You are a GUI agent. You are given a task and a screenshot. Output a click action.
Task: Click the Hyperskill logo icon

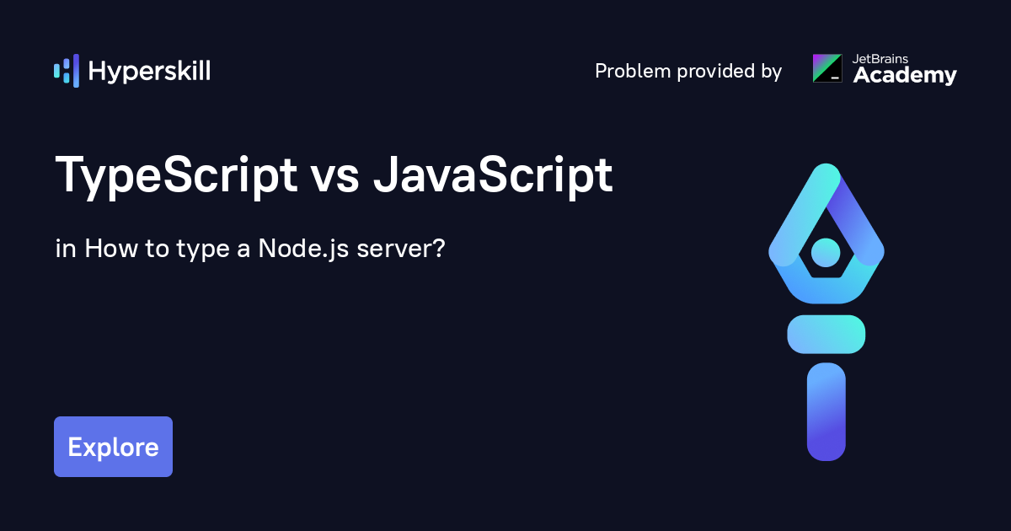(x=67, y=72)
